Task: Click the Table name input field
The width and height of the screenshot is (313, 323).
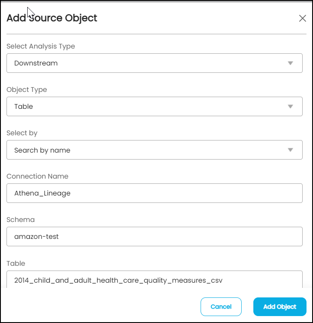Action: click(x=154, y=280)
